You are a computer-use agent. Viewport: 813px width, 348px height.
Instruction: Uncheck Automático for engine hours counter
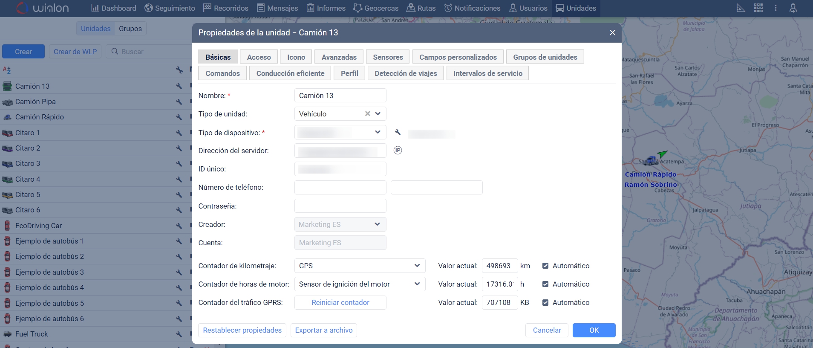pos(545,284)
